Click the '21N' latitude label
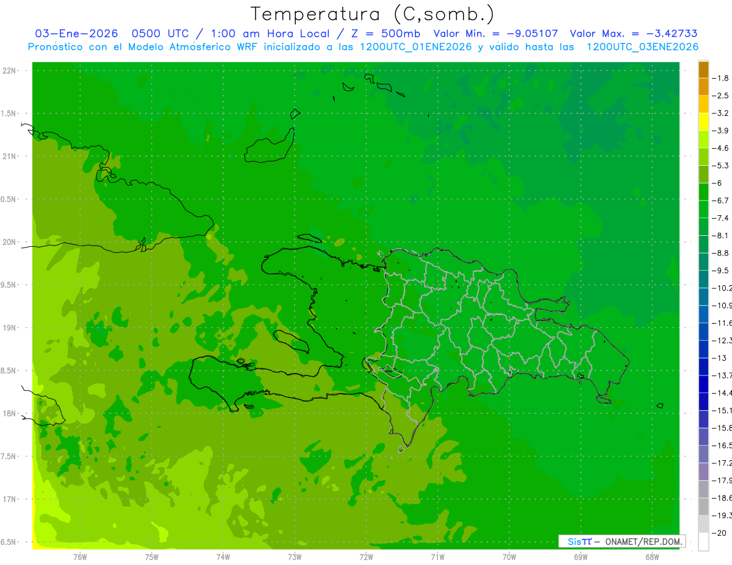The image size is (732, 565). pos(9,156)
